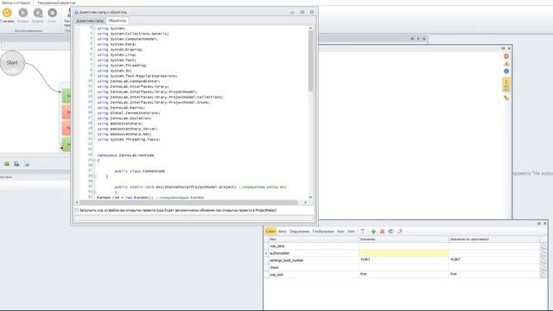Click the edit icon at settings_build_number row end
The height and width of the screenshot is (311, 553).
coord(543,260)
